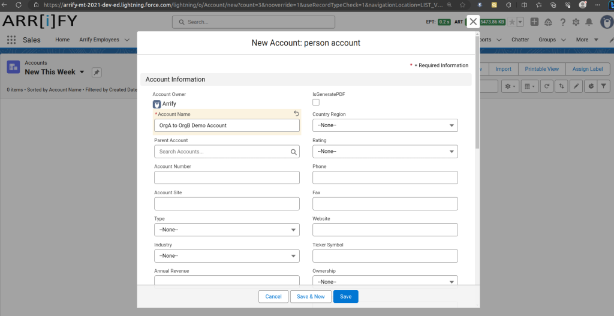
Task: Open the More navigation menu
Action: point(587,40)
